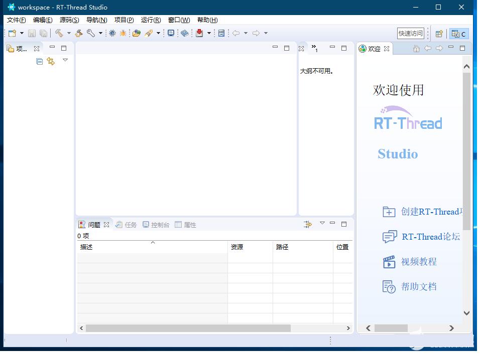
Task: Open the 窗口(W) menu
Action: point(179,20)
